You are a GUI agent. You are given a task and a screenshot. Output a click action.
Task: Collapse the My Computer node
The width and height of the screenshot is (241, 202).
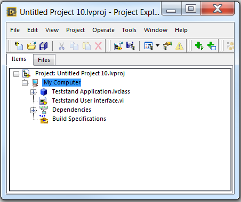pos(25,83)
